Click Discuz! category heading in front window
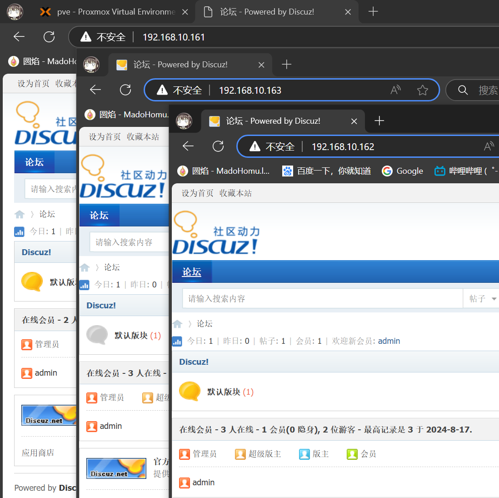Screen dimensions: 499x498 [x=194, y=362]
